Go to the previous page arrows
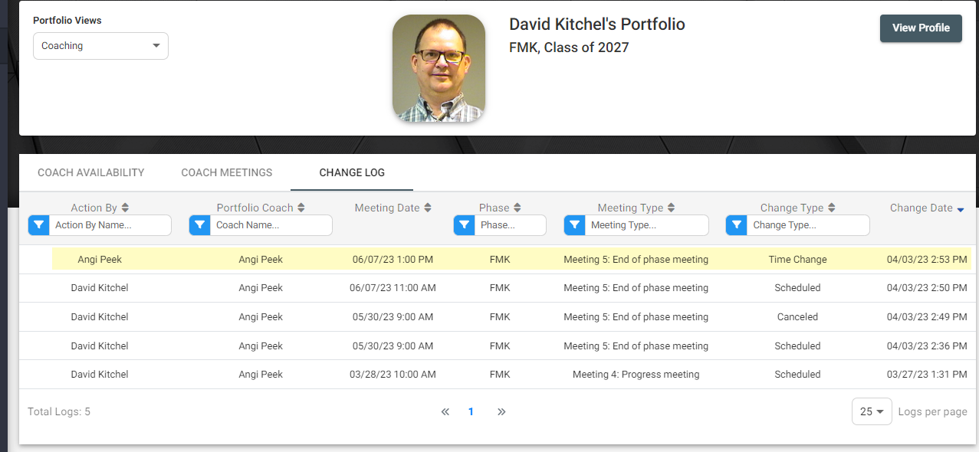Image resolution: width=979 pixels, height=452 pixels. [x=445, y=412]
